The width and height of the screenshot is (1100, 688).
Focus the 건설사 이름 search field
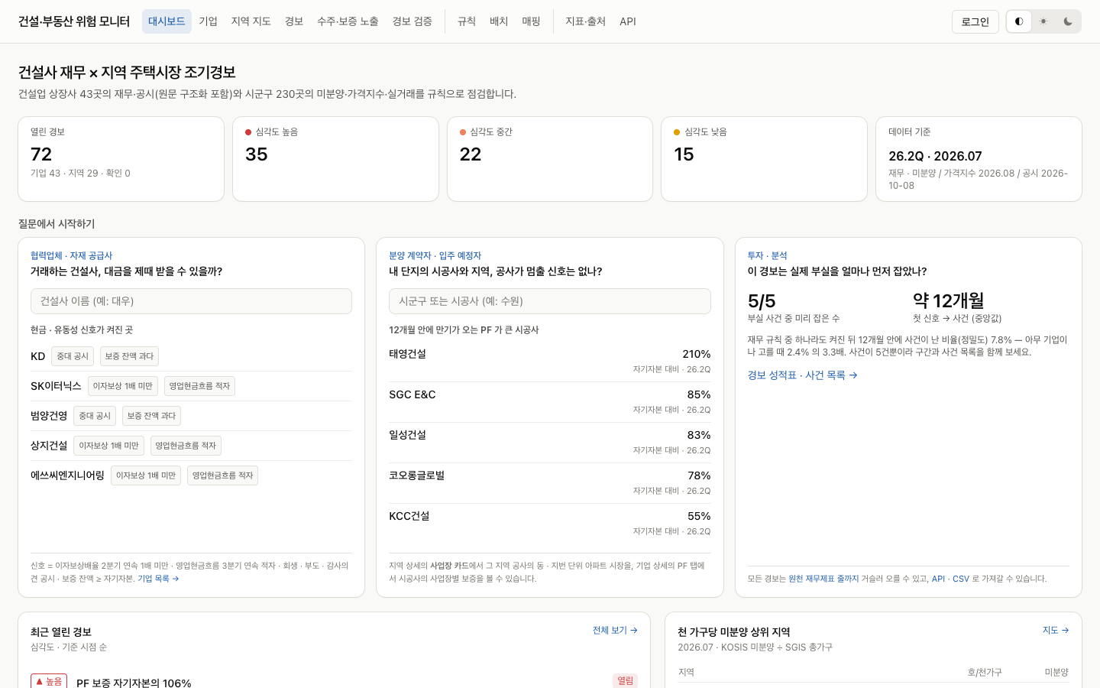(191, 301)
